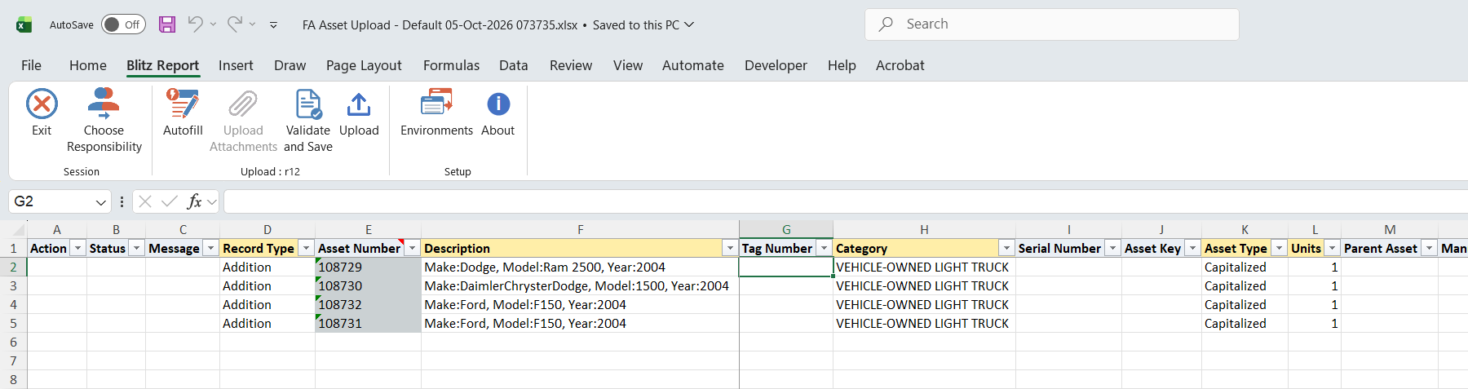
Task: Open the Redo history dropdown arrow
Action: coord(252,24)
